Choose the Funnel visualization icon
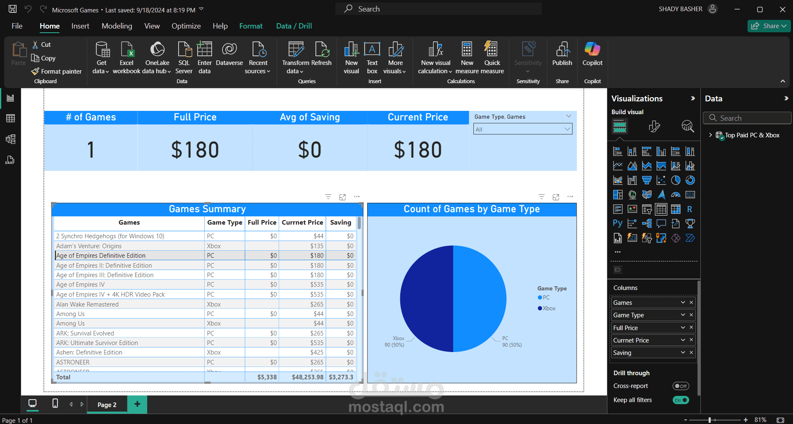This screenshot has width=793, height=424. click(x=647, y=180)
